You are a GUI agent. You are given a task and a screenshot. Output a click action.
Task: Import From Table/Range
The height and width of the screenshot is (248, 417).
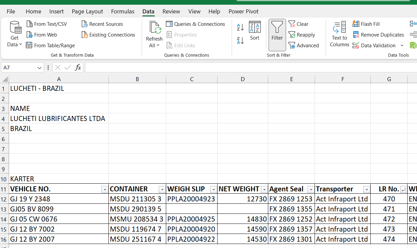pyautogui.click(x=50, y=46)
